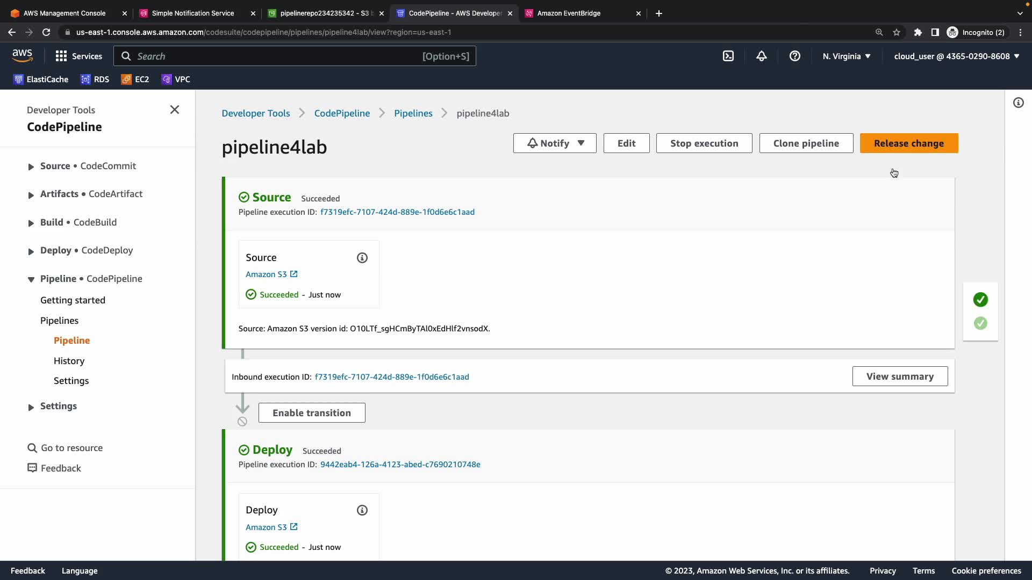Open the AWS help question mark icon
The image size is (1032, 580).
coord(795,56)
